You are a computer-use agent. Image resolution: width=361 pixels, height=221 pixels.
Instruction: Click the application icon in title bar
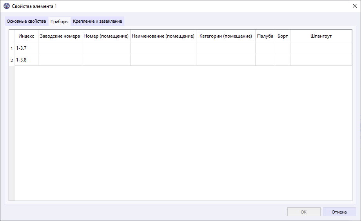6,6
